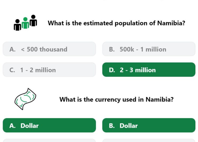Click the Namibia currency question text
This screenshot has height=142, width=198.
point(116,100)
